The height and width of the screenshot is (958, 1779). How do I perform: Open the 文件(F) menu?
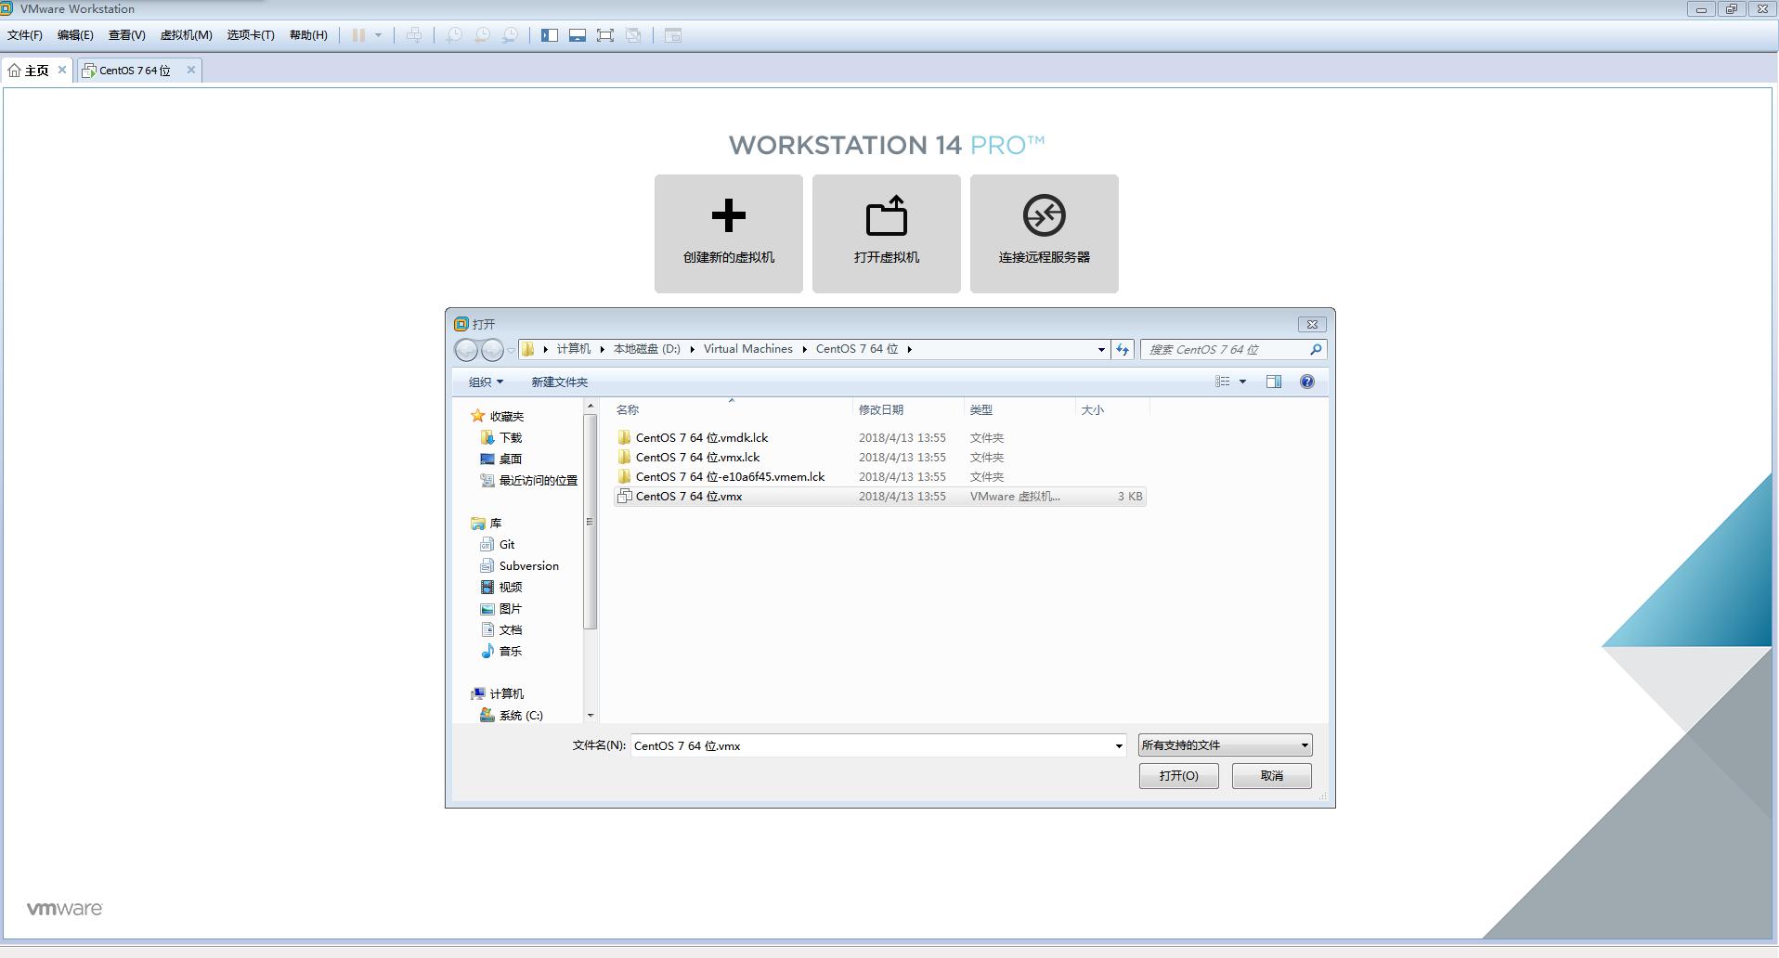[x=25, y=35]
